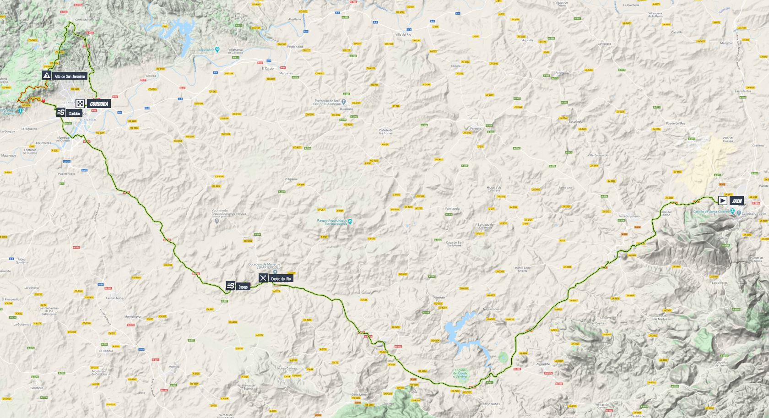
Task: Click the Espejo intermediate sprint icon
Action: pos(231,286)
